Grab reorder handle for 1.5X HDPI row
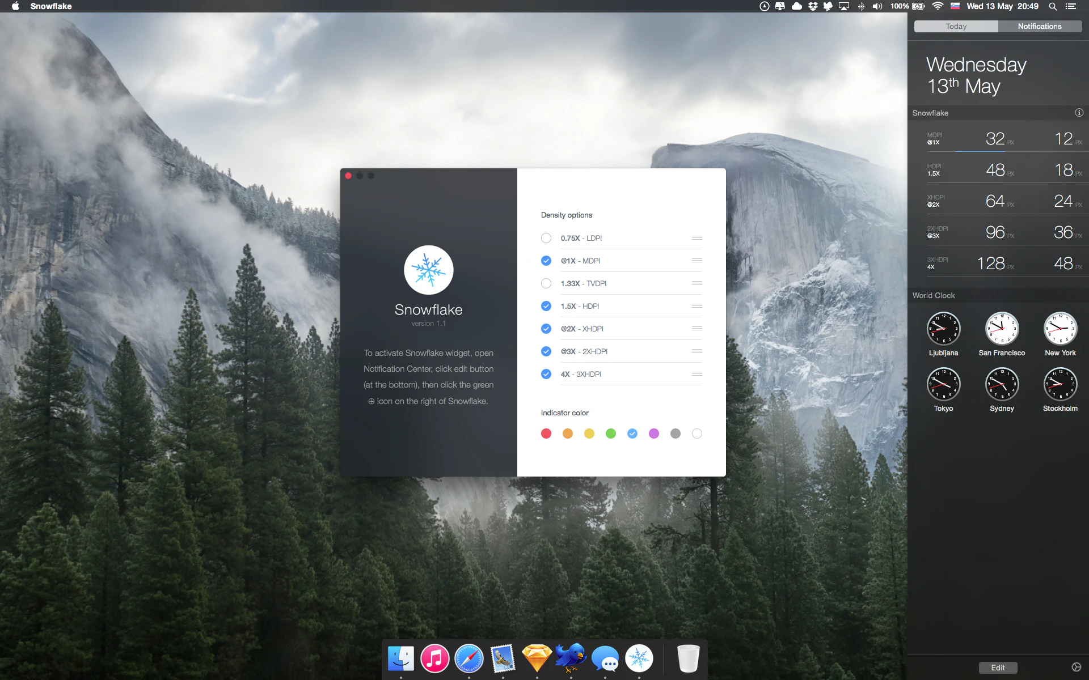The image size is (1089, 680). 697,306
